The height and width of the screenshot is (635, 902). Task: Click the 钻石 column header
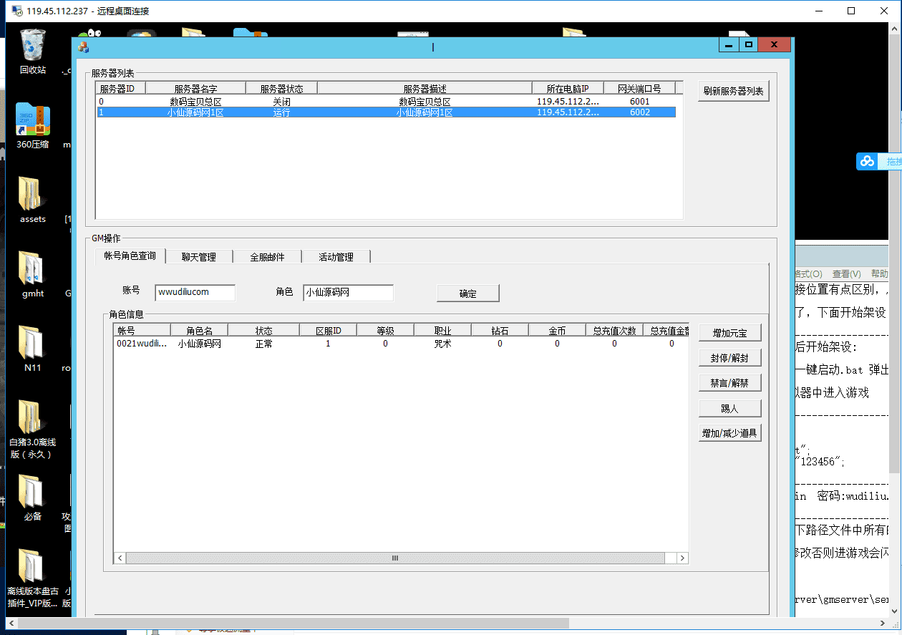pyautogui.click(x=500, y=331)
